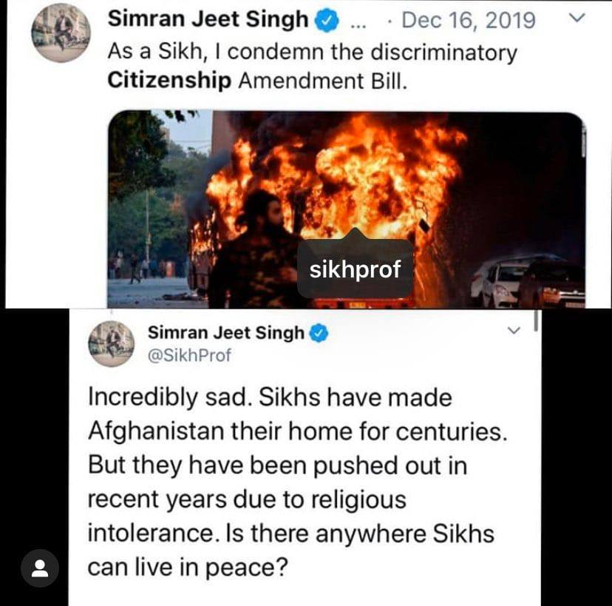Click the @SikhProf handle link
This screenshot has width=612, height=606.
[x=189, y=355]
